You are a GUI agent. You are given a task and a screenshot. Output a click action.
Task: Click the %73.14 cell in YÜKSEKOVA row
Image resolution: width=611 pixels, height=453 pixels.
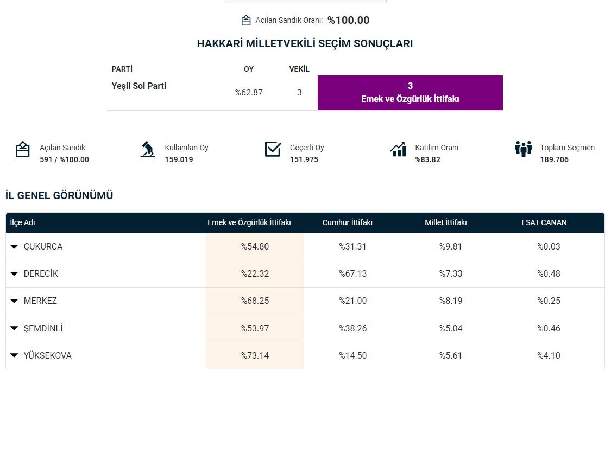coord(255,356)
